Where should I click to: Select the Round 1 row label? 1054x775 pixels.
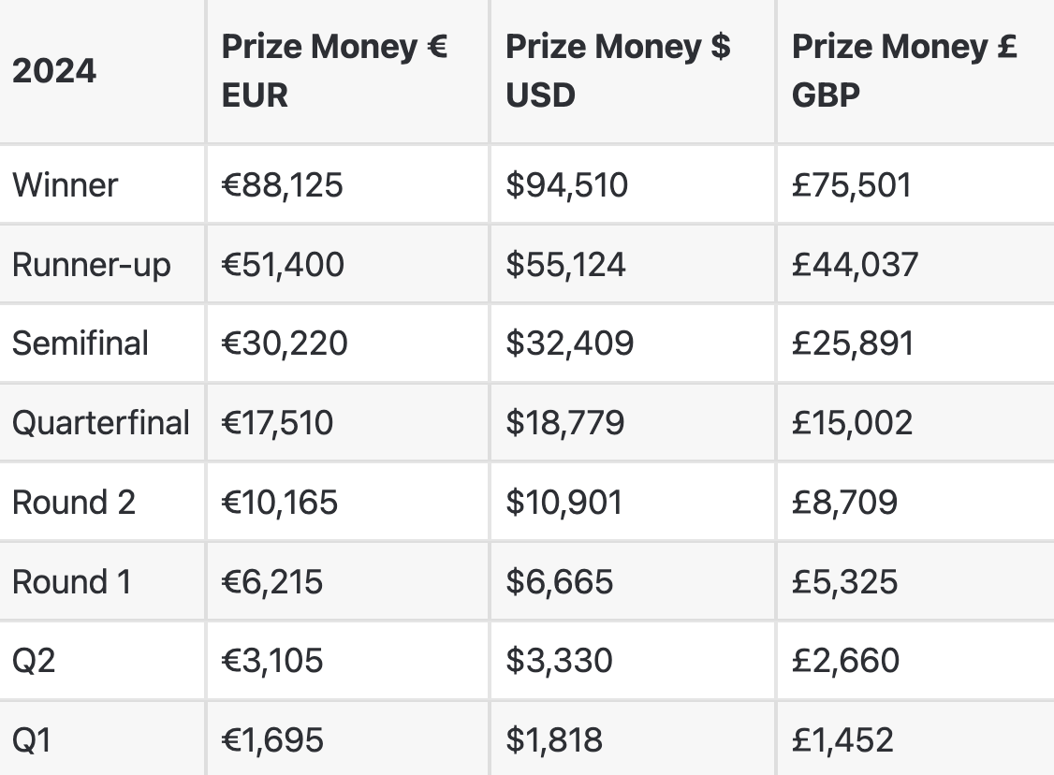(72, 581)
